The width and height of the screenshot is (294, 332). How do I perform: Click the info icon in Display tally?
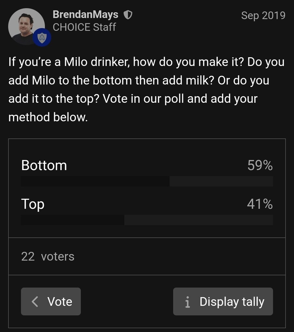188,302
